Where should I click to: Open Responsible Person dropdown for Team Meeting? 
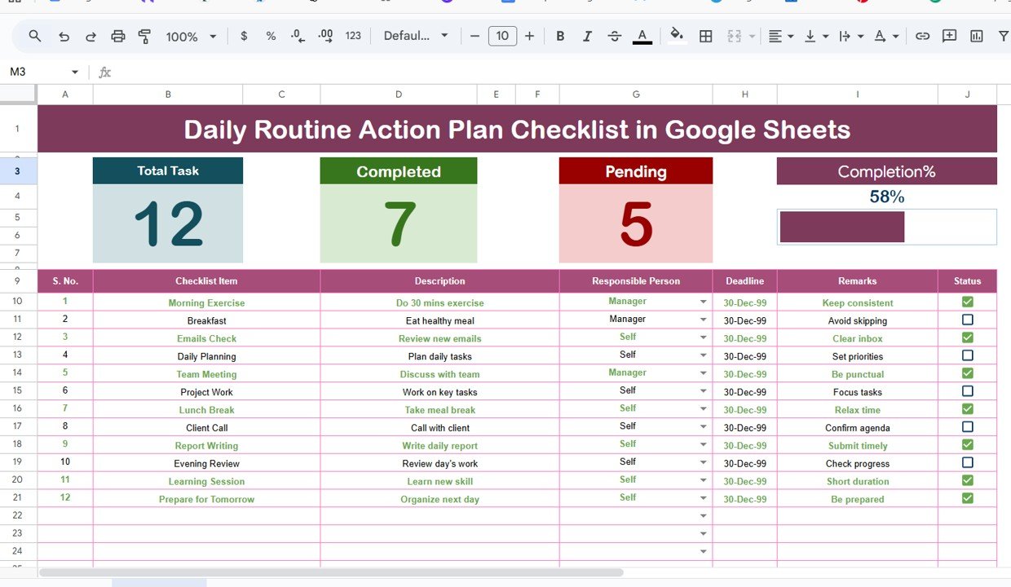(x=703, y=373)
